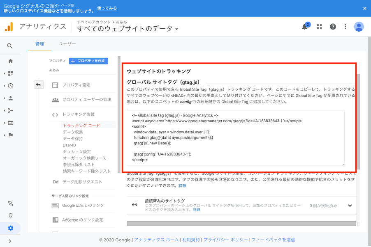Click 詳細 link after the gtag description
Viewport: 371px width, 247px height.
click(182, 185)
